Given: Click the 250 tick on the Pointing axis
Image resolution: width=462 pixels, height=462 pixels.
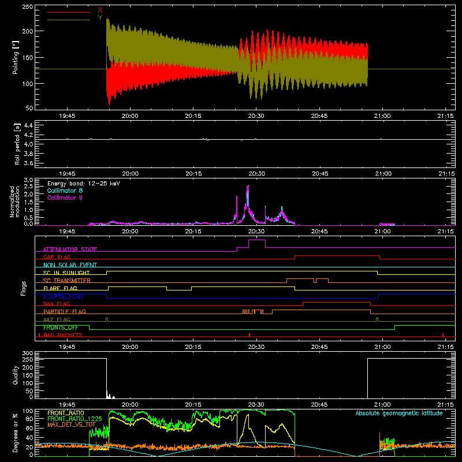Looking at the screenshot, I should tap(27, 6).
